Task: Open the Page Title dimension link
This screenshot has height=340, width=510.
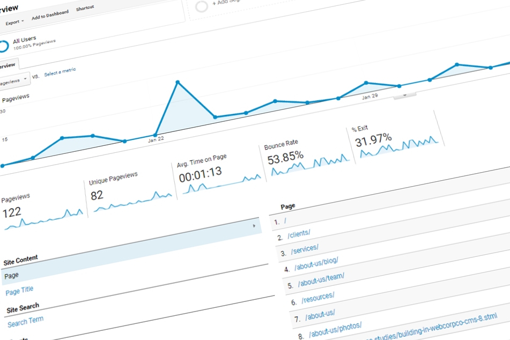Action: click(19, 290)
